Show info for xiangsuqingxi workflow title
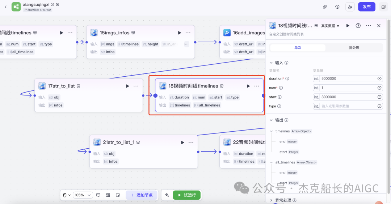The image size is (391, 204). [52, 4]
